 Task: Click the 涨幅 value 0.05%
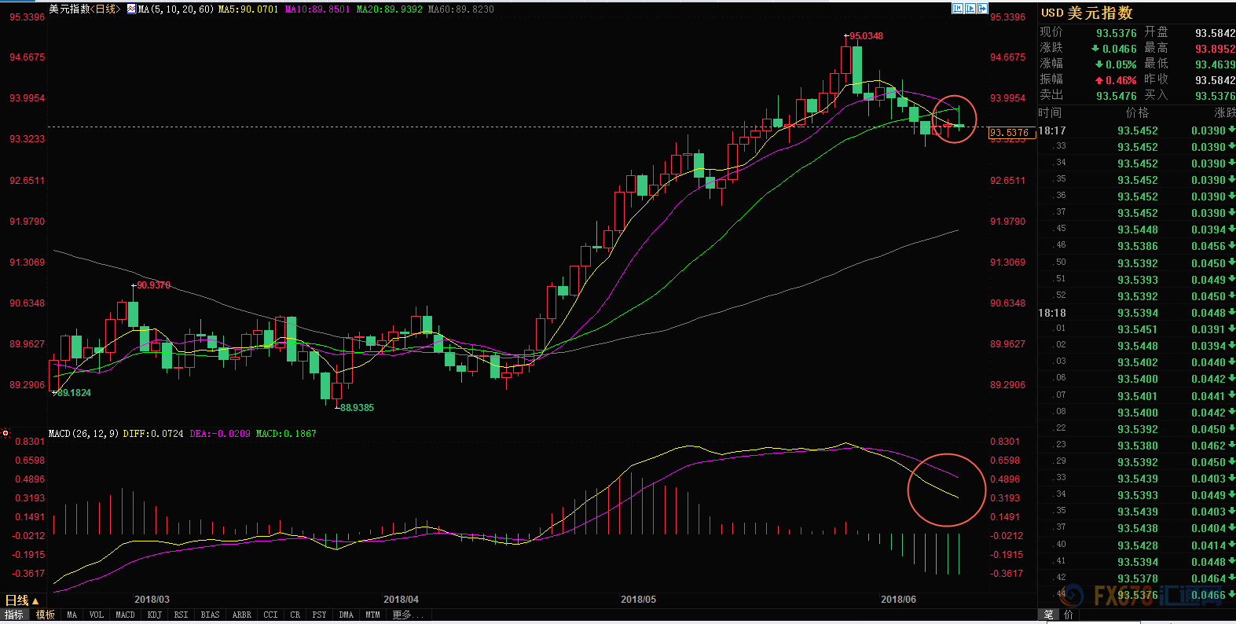[1121, 64]
